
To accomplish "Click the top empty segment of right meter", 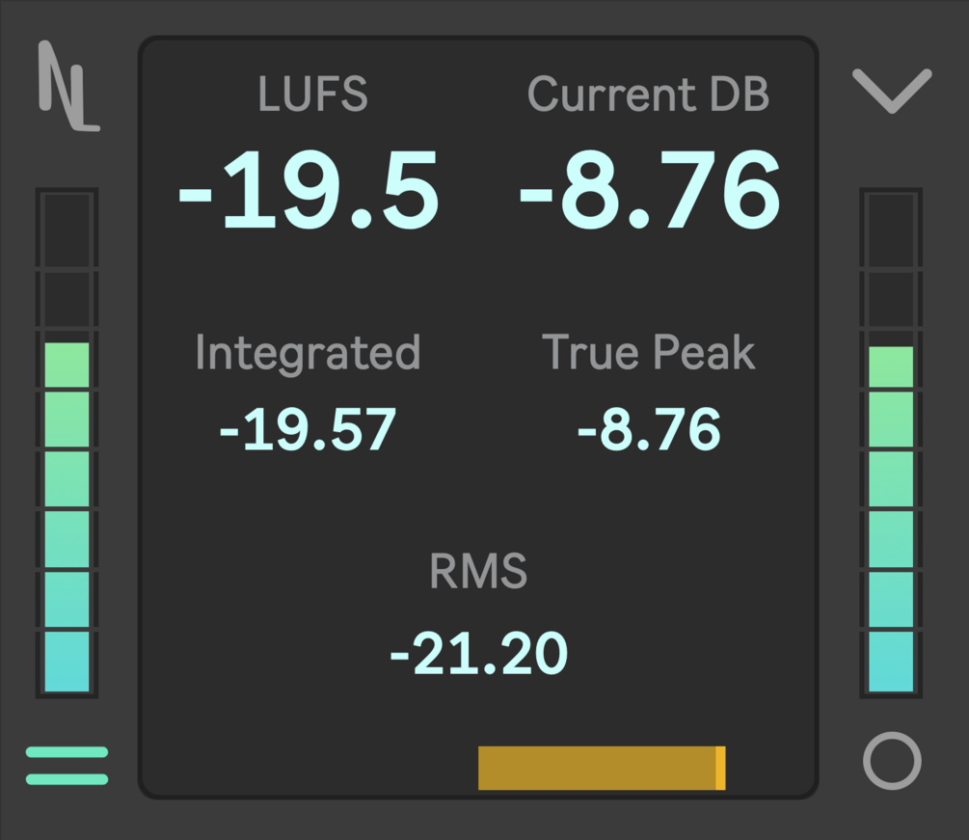I will (891, 230).
